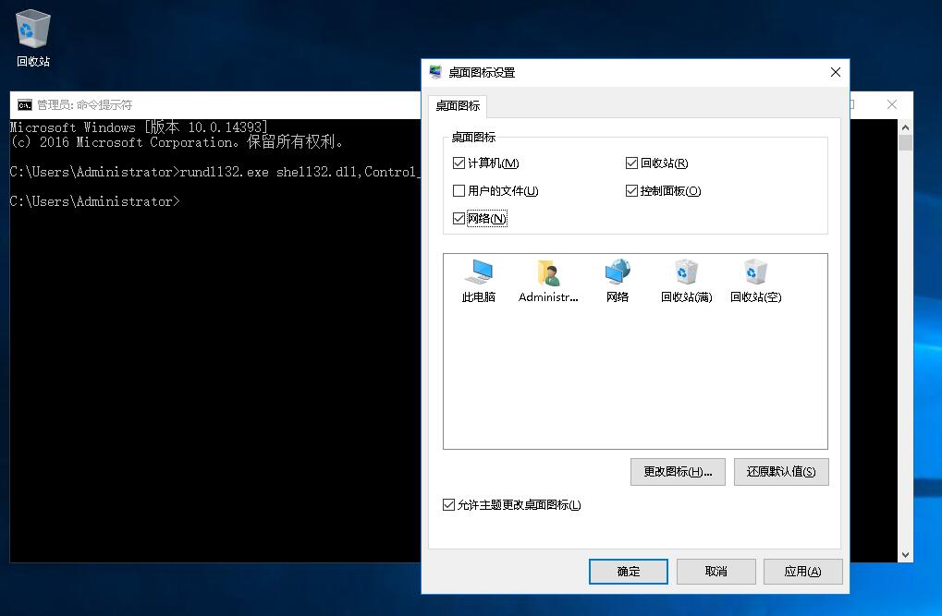942x616 pixels.
Task: Click the 回收站 Recycle Bin desktop icon
Action: pos(33,38)
